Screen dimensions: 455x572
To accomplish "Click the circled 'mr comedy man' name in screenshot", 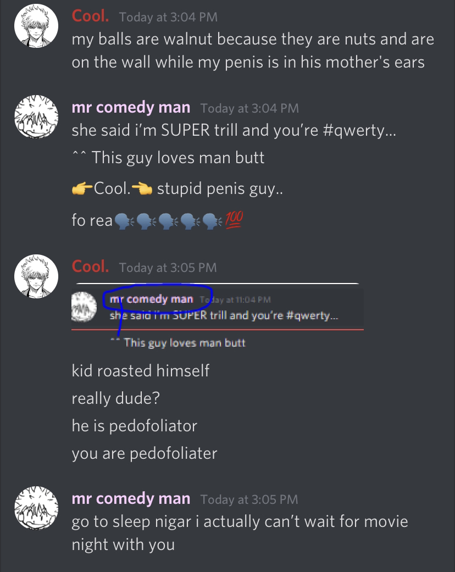I will click(x=152, y=299).
